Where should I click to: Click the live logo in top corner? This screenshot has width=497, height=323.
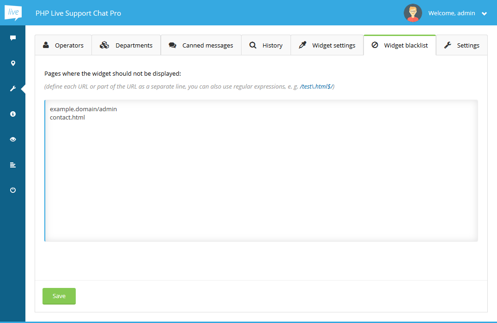pos(13,13)
